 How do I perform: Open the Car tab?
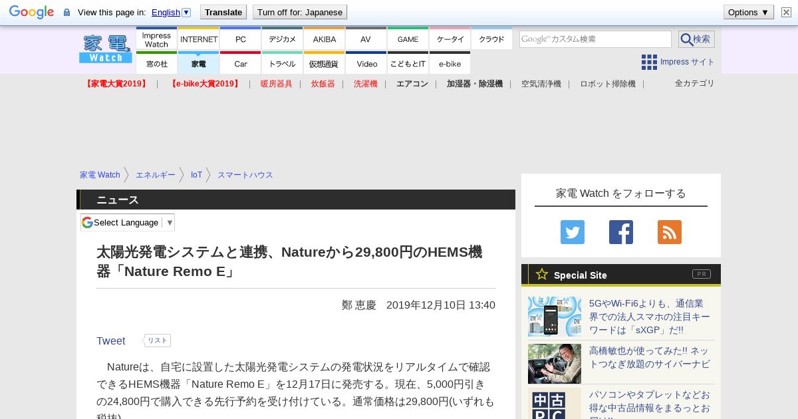(x=240, y=64)
